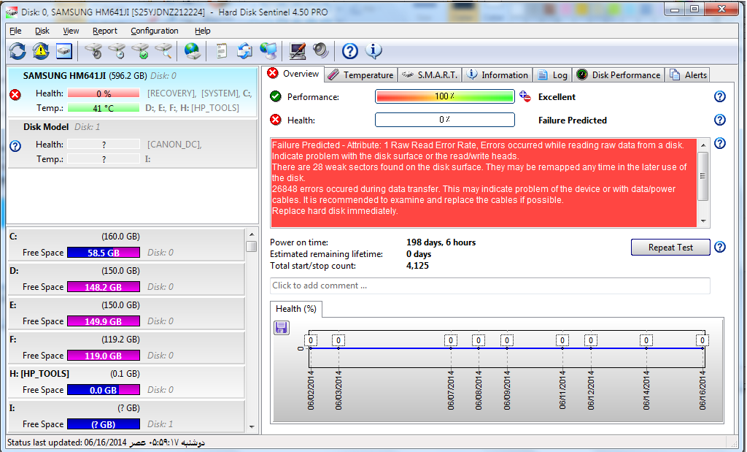Click the notepad report toolbar icon

coord(221,50)
